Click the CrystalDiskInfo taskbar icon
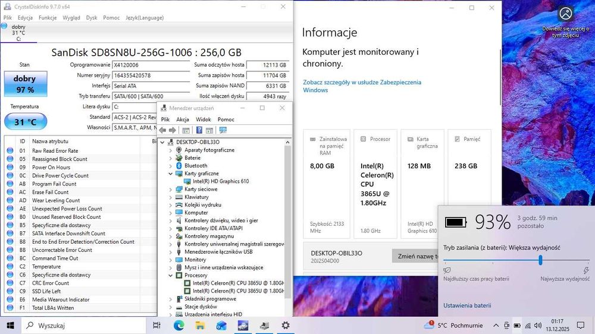This screenshot has height=334, width=595. pos(243,325)
